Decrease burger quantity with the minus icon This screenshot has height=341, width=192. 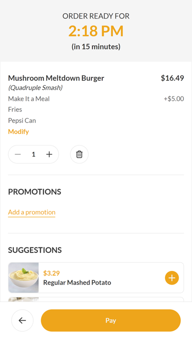click(18, 154)
